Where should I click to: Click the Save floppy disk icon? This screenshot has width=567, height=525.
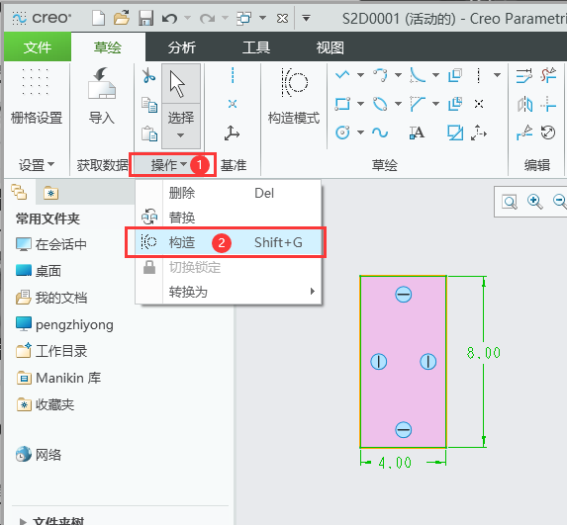click(x=146, y=18)
